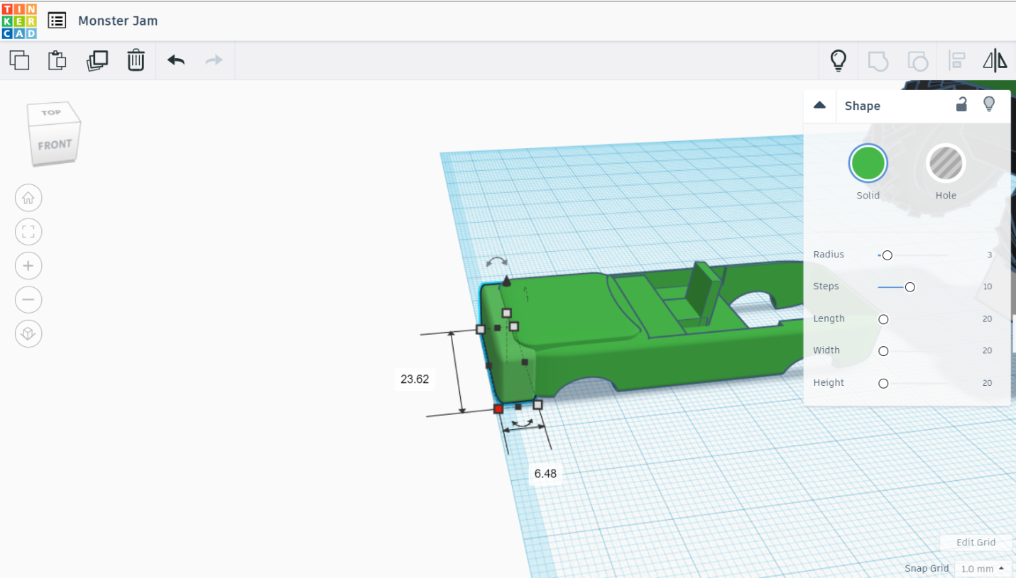Click the Steps slider handle

click(910, 287)
